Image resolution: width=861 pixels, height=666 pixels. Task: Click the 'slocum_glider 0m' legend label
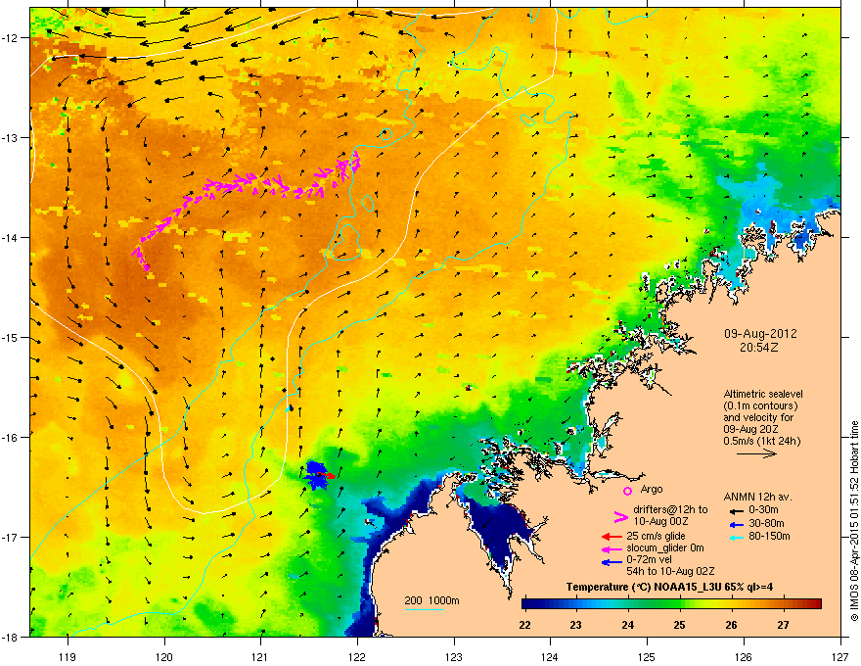tap(665, 547)
